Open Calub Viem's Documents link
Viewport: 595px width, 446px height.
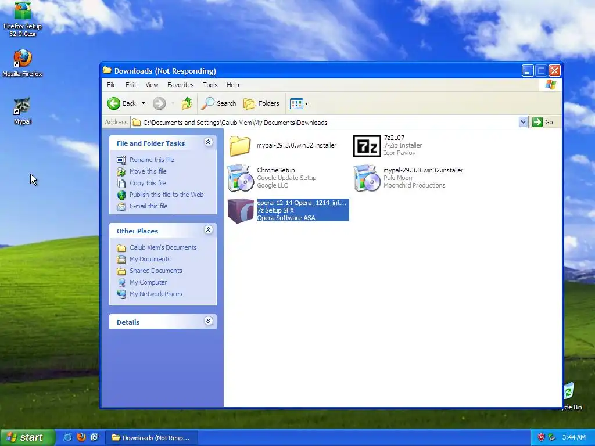tap(163, 247)
